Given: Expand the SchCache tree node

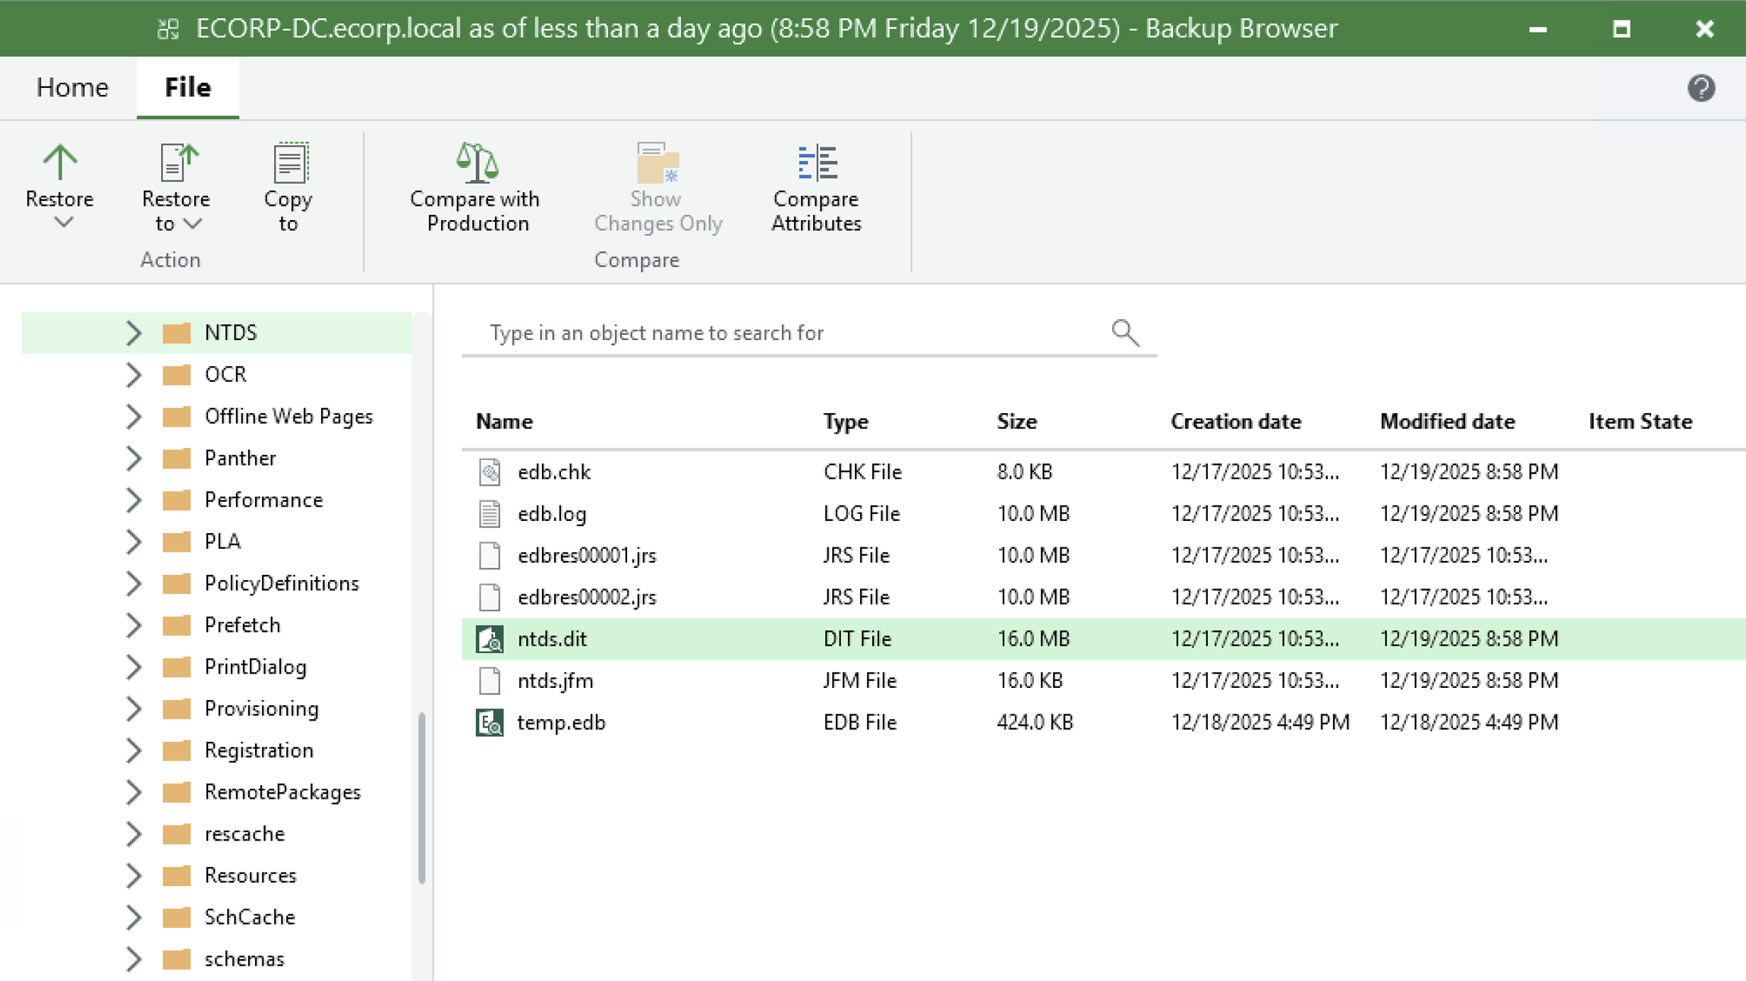Looking at the screenshot, I should tap(133, 917).
